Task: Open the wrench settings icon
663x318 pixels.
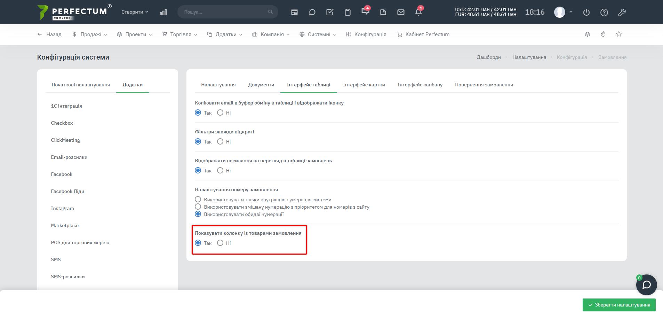Action: pyautogui.click(x=622, y=12)
